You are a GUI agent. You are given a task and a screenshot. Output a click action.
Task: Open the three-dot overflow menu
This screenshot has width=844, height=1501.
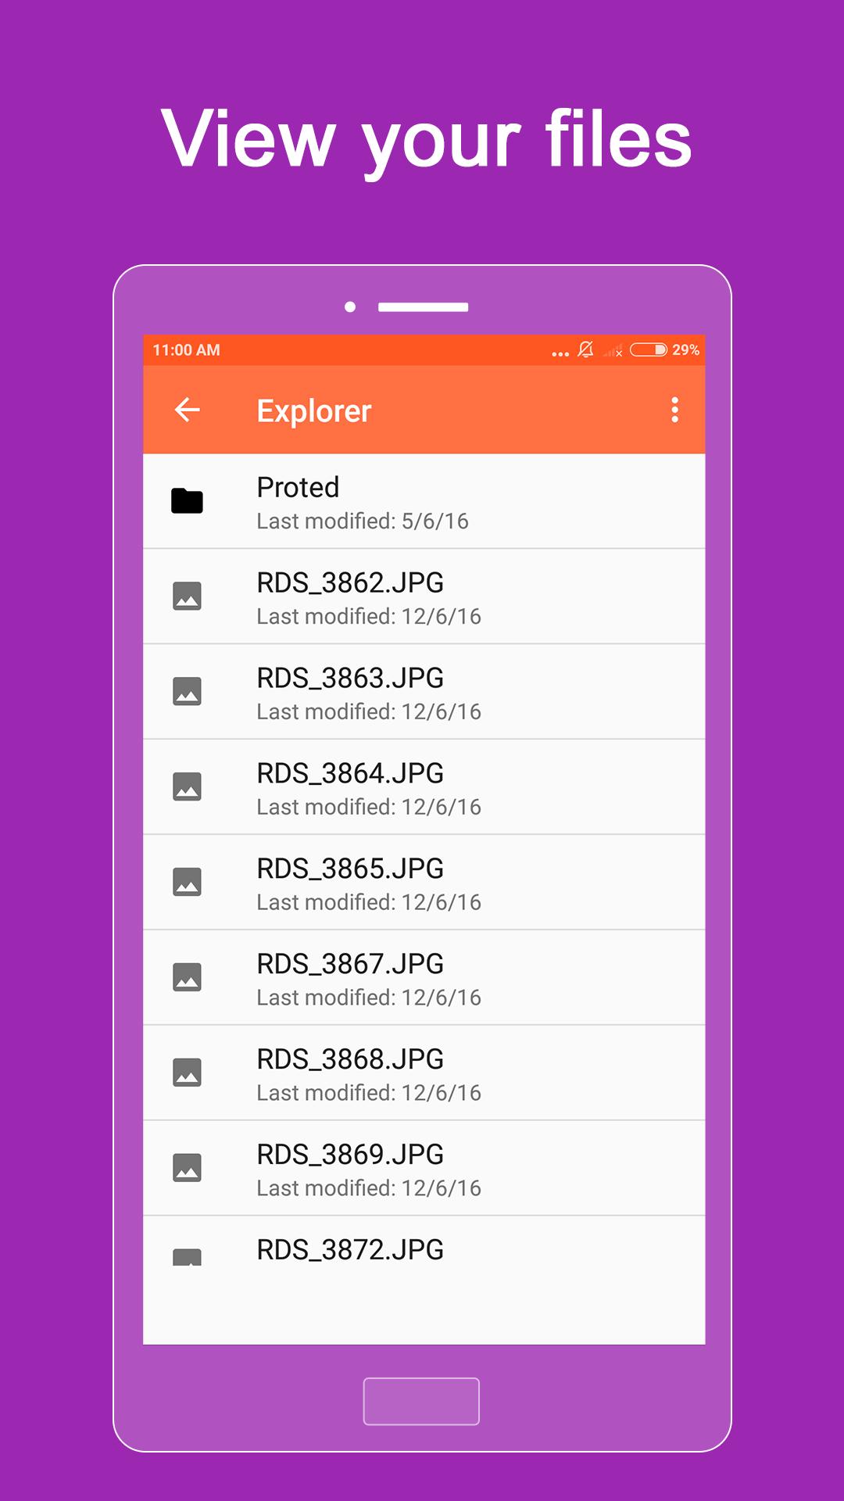click(674, 410)
